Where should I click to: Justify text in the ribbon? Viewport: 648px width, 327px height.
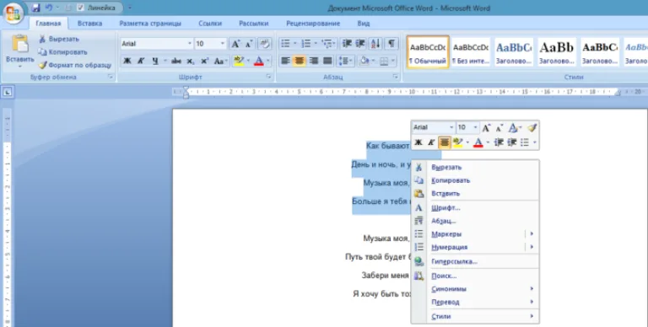(x=327, y=62)
